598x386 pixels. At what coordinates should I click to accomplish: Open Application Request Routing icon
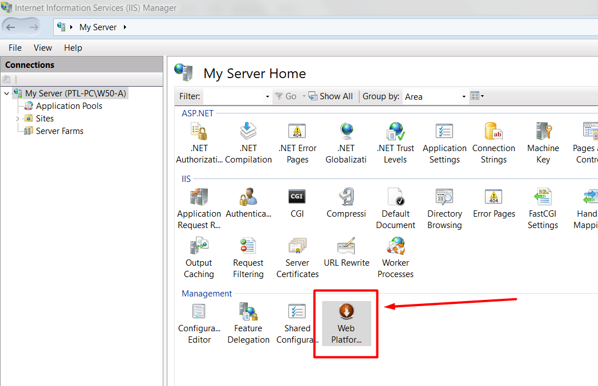tap(199, 209)
